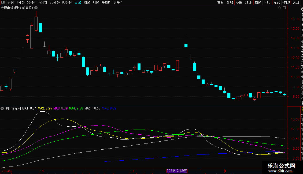Image resolution: width=303 pixels, height=174 pixels.
Task: Click the magenta MA3 indicator label
Action: [60, 109]
